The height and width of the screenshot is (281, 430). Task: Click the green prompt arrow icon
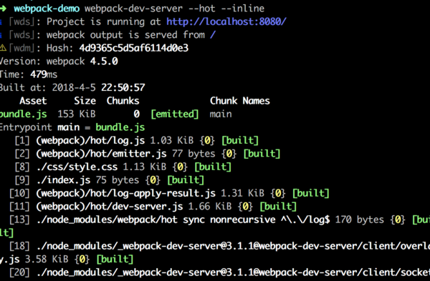pos(3,9)
